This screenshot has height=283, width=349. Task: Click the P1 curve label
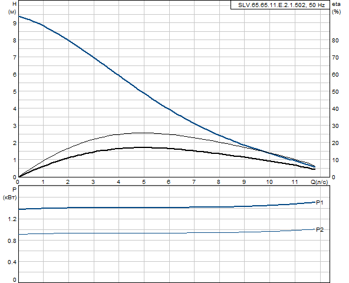[320, 202]
